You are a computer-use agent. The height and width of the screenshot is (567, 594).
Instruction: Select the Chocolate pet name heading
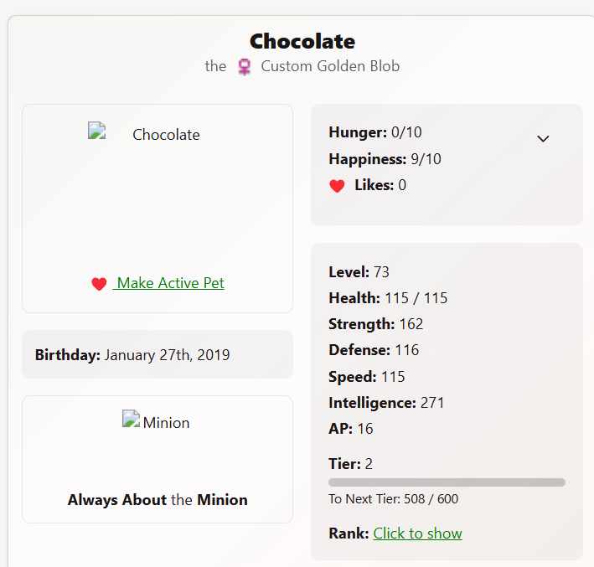[x=302, y=41]
